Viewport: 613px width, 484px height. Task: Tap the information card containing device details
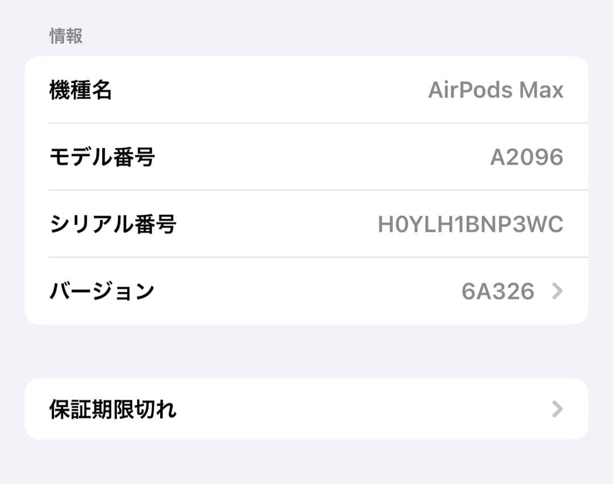(x=306, y=190)
